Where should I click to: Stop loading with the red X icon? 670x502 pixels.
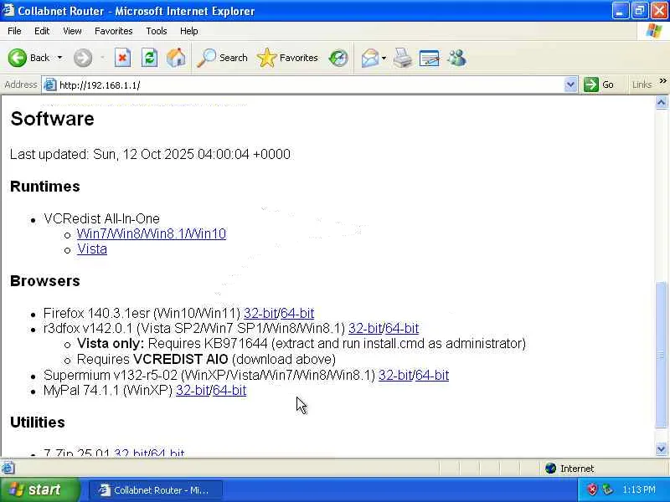[122, 58]
